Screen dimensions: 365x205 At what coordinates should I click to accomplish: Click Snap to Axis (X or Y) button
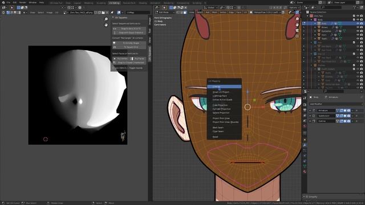click(x=129, y=28)
